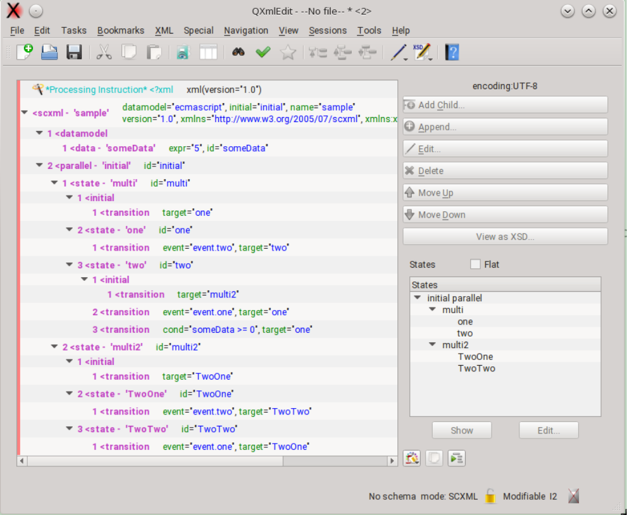Collapse the 'multi2' node in States tree
The width and height of the screenshot is (627, 515).
[x=433, y=345]
